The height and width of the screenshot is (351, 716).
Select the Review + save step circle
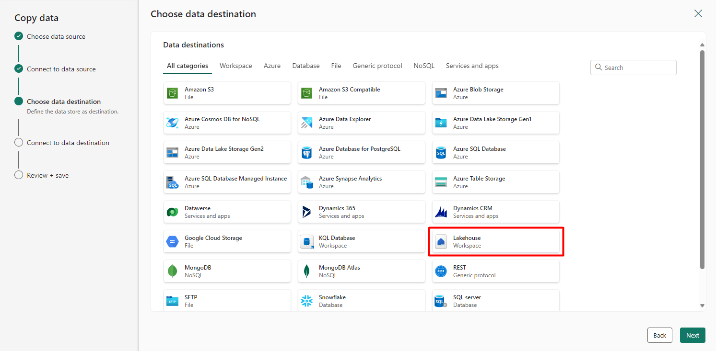click(x=19, y=175)
